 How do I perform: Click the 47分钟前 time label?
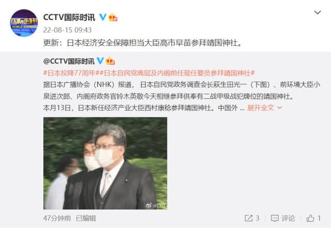tap(57, 218)
